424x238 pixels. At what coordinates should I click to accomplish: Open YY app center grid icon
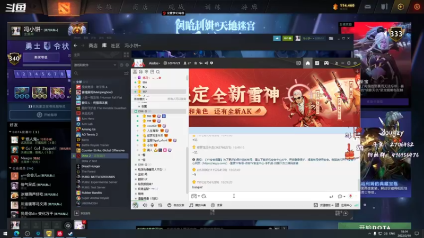coord(337,205)
